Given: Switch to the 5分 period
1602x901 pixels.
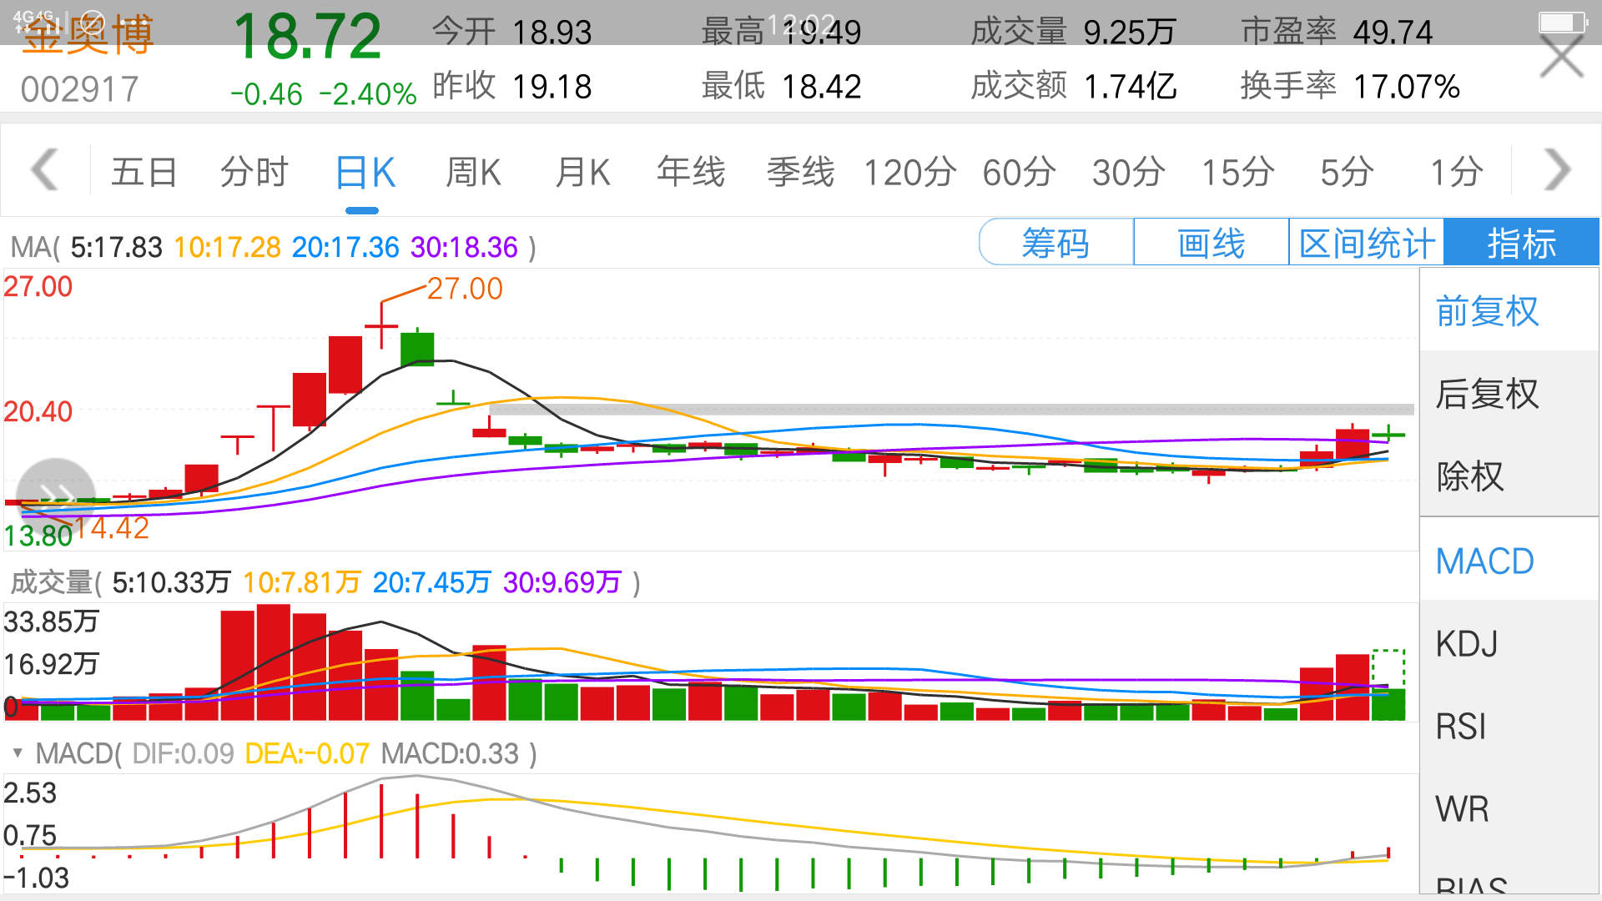Looking at the screenshot, I should 1346,173.
